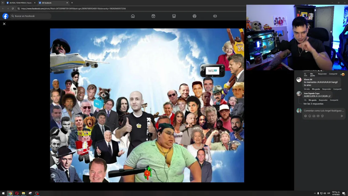Focus the Buscar en Facebook search field
The height and width of the screenshot is (196, 348).
pos(30,16)
